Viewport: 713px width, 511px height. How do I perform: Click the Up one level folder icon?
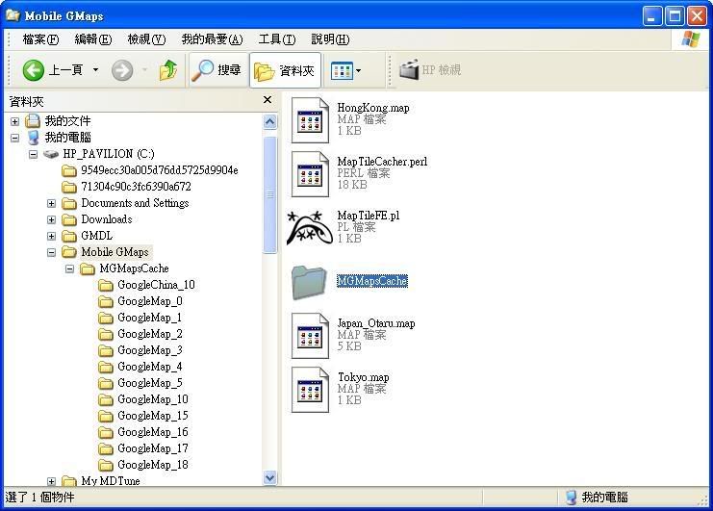[x=168, y=70]
